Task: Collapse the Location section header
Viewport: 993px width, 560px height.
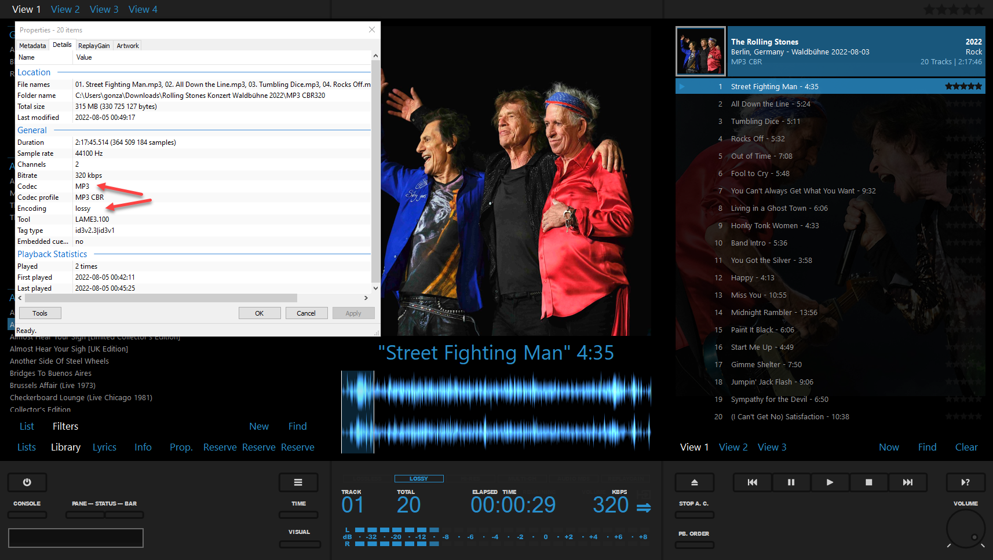Action: 34,72
